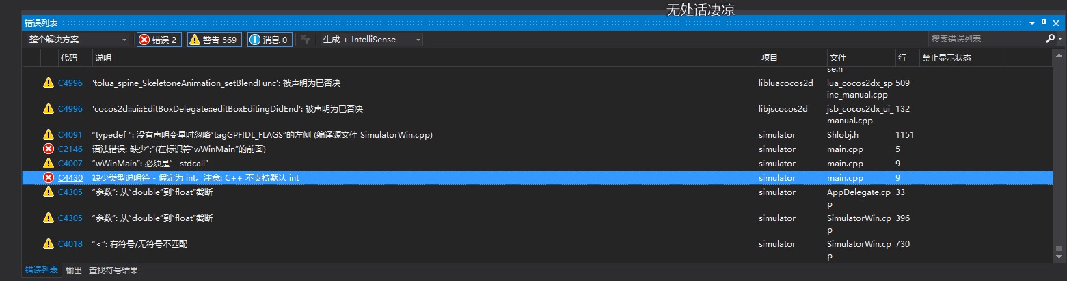The image size is (1067, 281).
Task: Click the search magnifier icon
Action: click(1051, 39)
